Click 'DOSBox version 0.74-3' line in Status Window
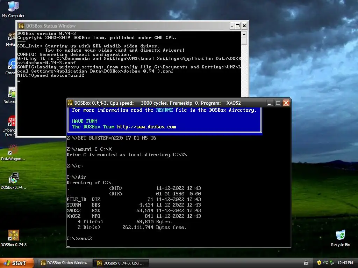 pos(46,33)
